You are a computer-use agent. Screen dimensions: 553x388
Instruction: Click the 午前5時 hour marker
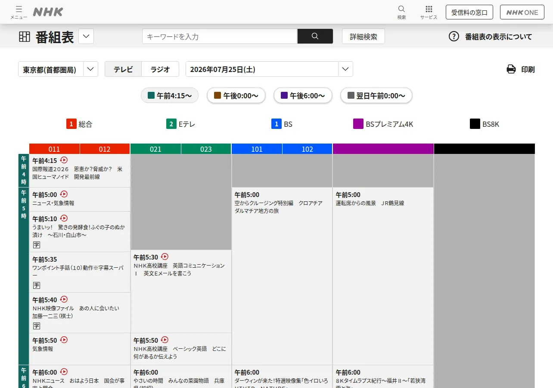24,276
